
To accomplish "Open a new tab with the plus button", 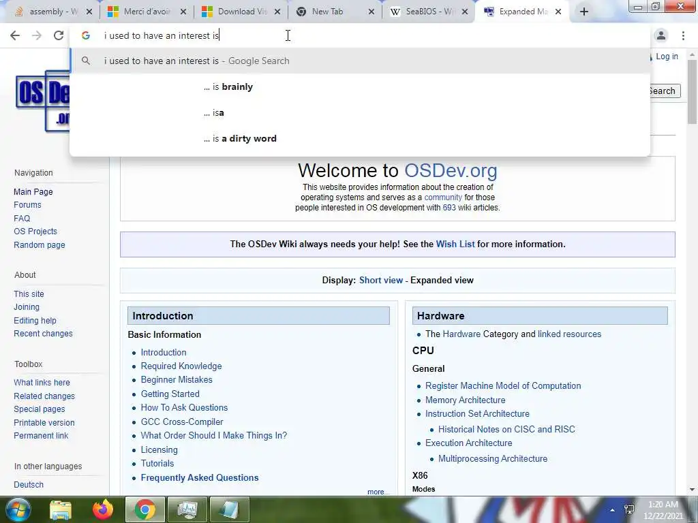I will (x=584, y=12).
